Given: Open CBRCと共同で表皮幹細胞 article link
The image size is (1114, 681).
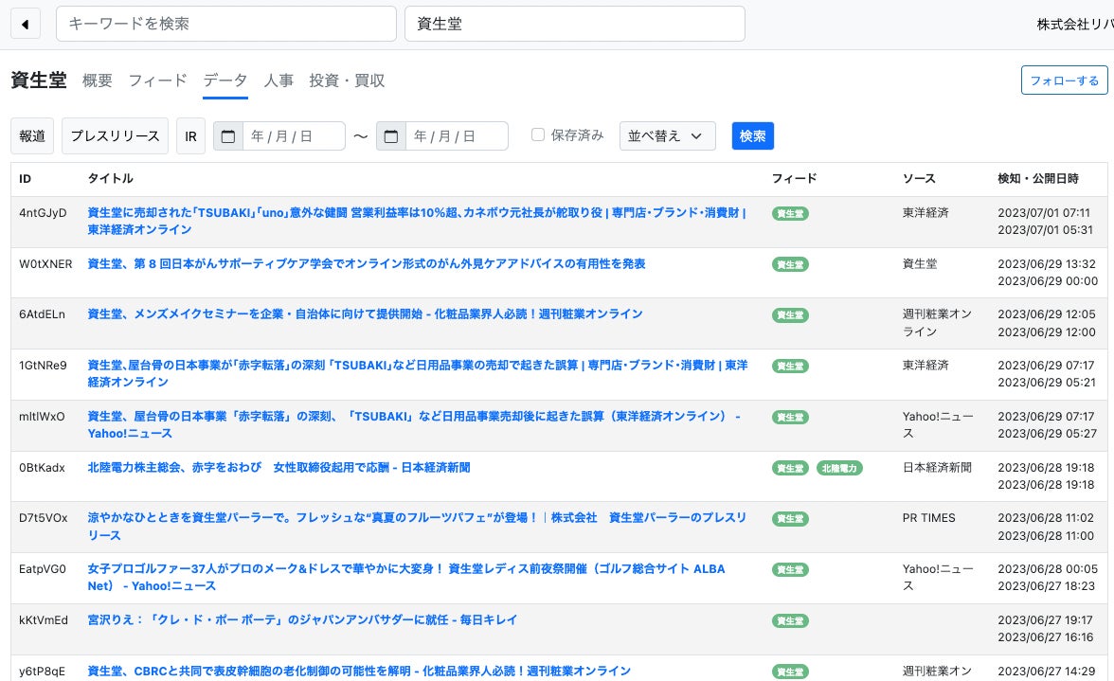Looking at the screenshot, I should coord(359,672).
